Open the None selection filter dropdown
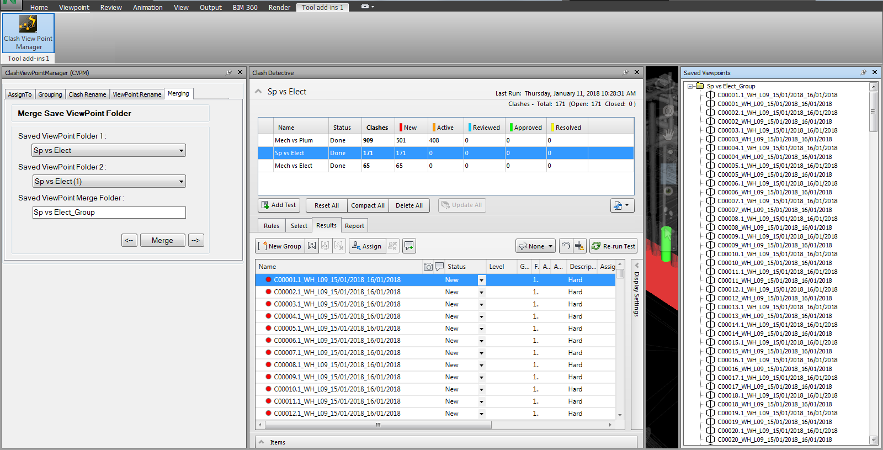 [x=535, y=246]
